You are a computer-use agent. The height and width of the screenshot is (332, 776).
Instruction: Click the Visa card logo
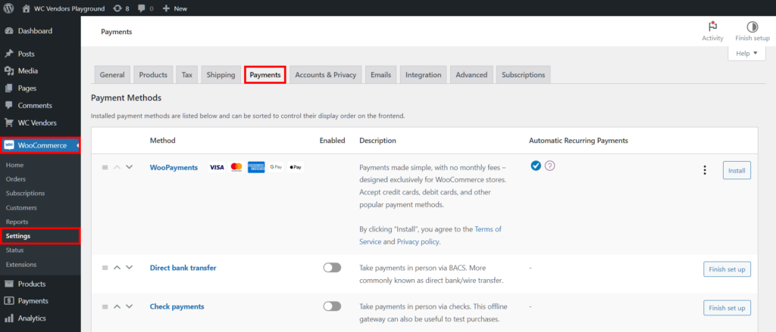217,167
